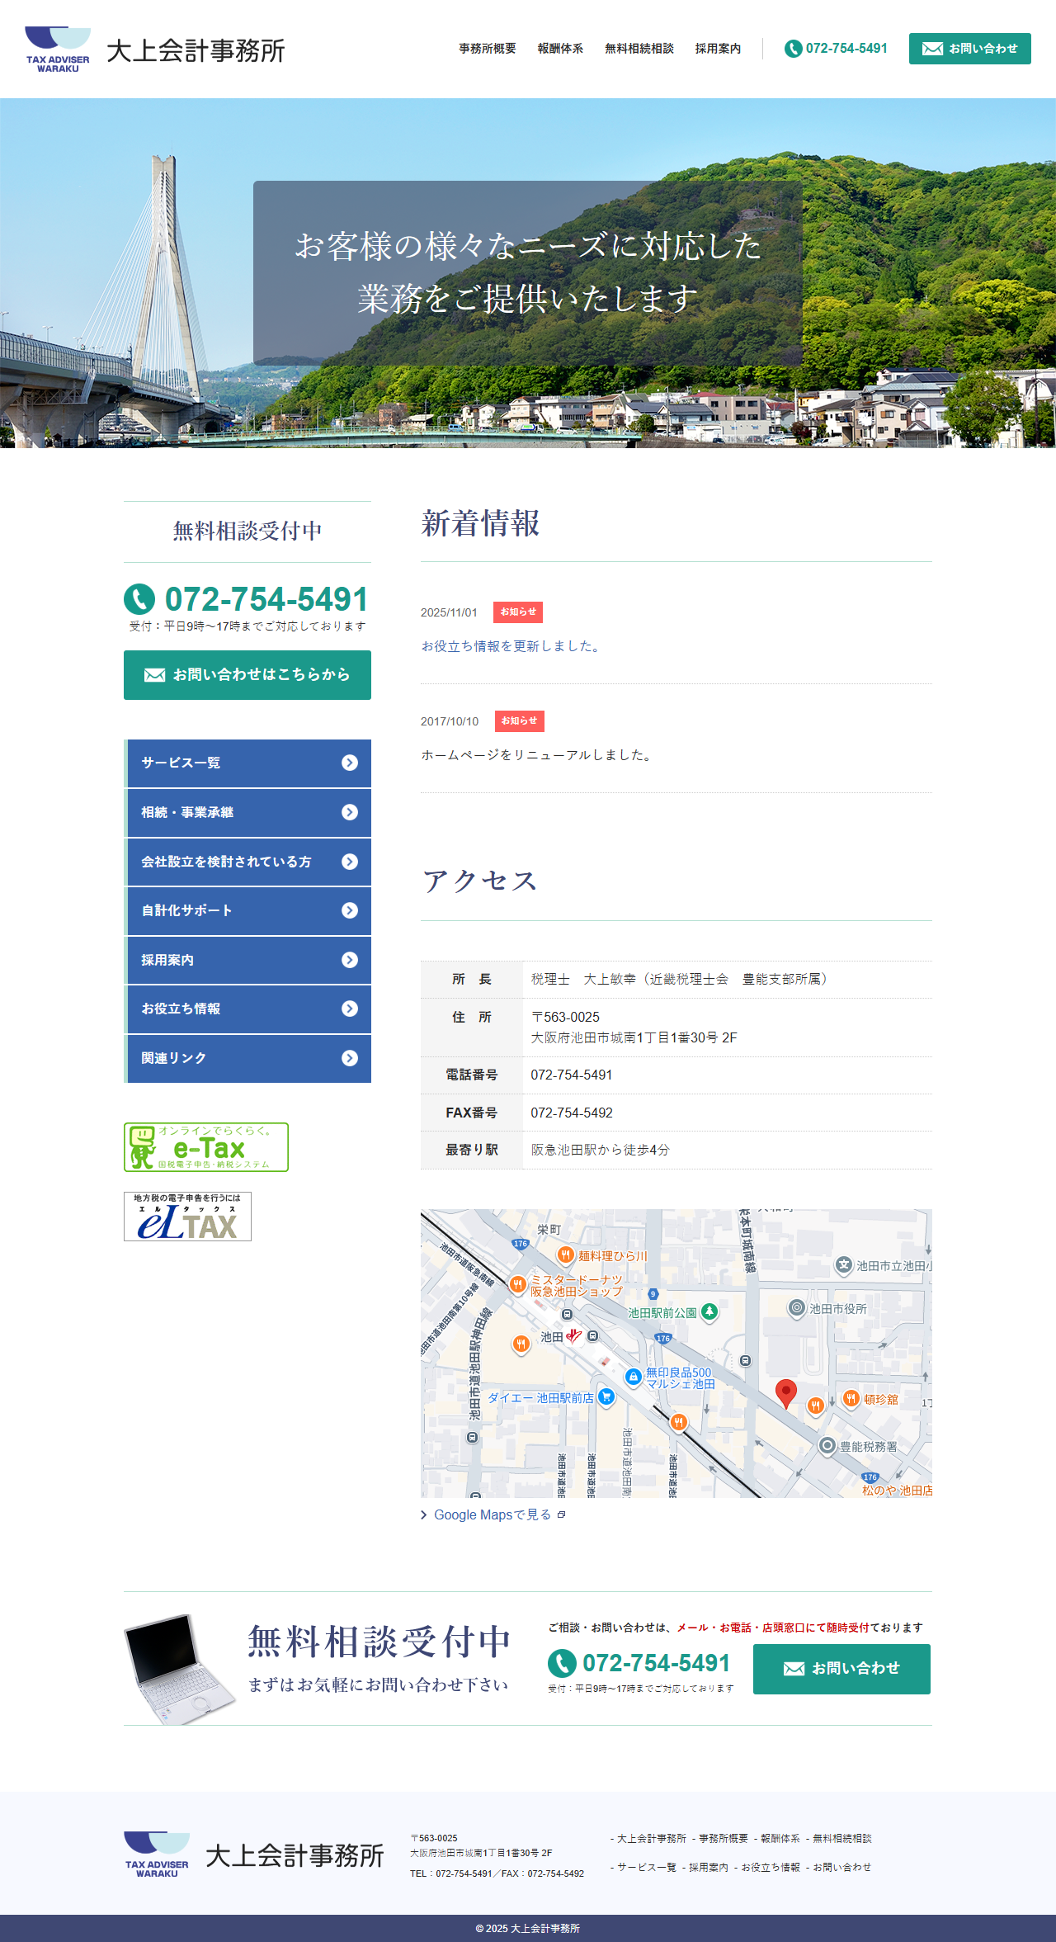This screenshot has width=1056, height=1942.
Task: Click the 関連リンク sidebar menu item
Action: click(247, 1058)
